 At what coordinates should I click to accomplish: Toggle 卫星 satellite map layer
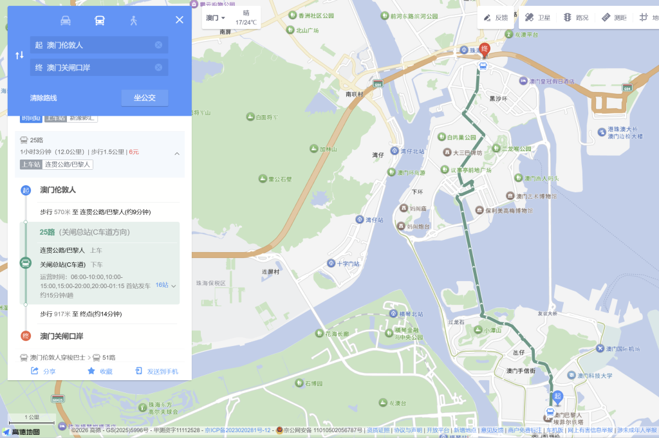[537, 17]
